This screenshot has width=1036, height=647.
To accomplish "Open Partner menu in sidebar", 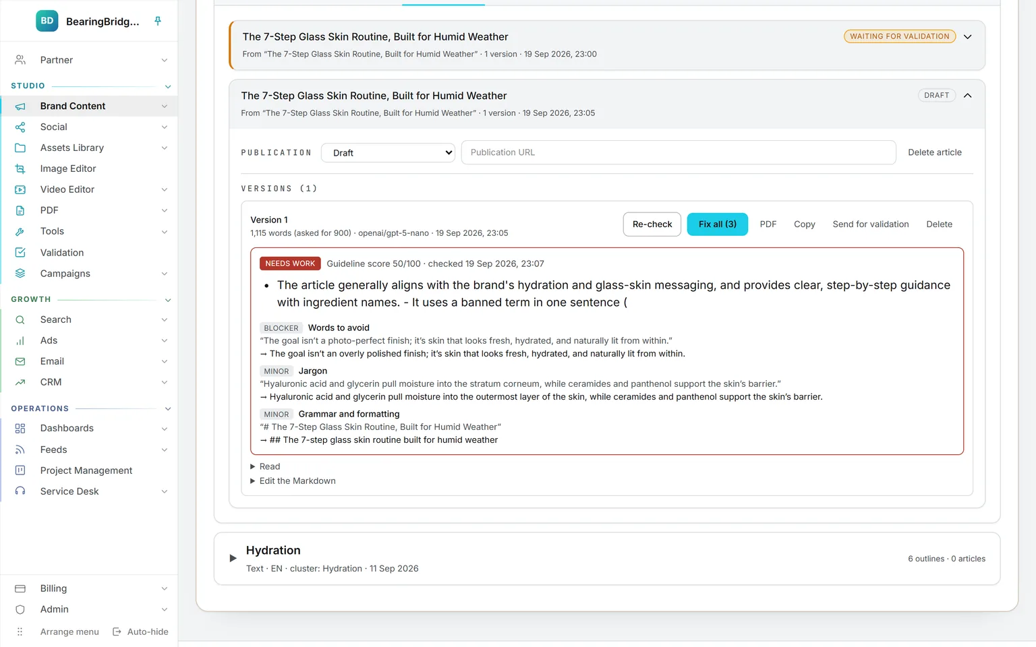I will pyautogui.click(x=90, y=60).
